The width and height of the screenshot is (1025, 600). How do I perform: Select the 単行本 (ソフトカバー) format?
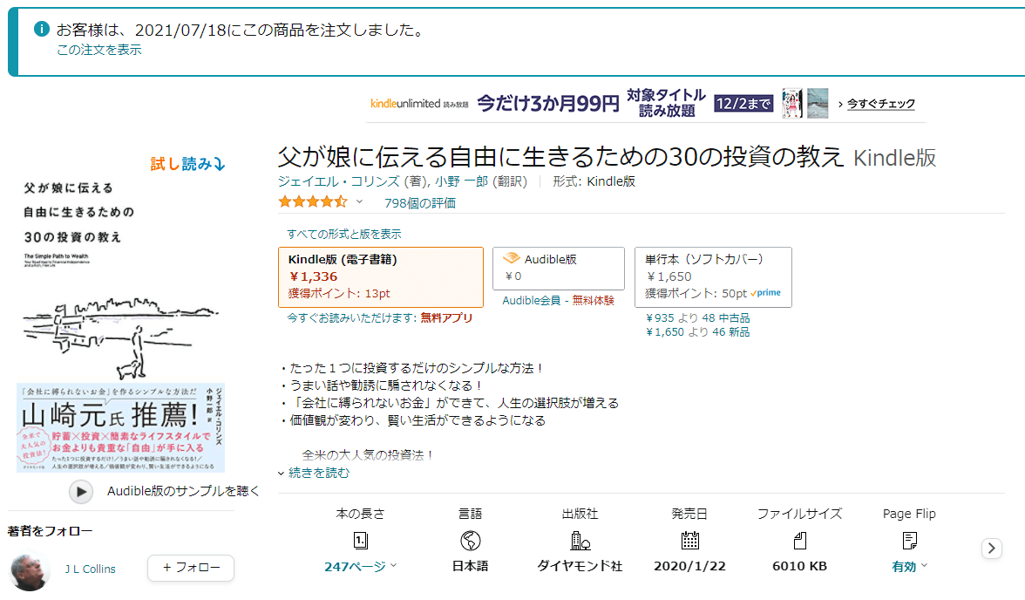(x=713, y=277)
